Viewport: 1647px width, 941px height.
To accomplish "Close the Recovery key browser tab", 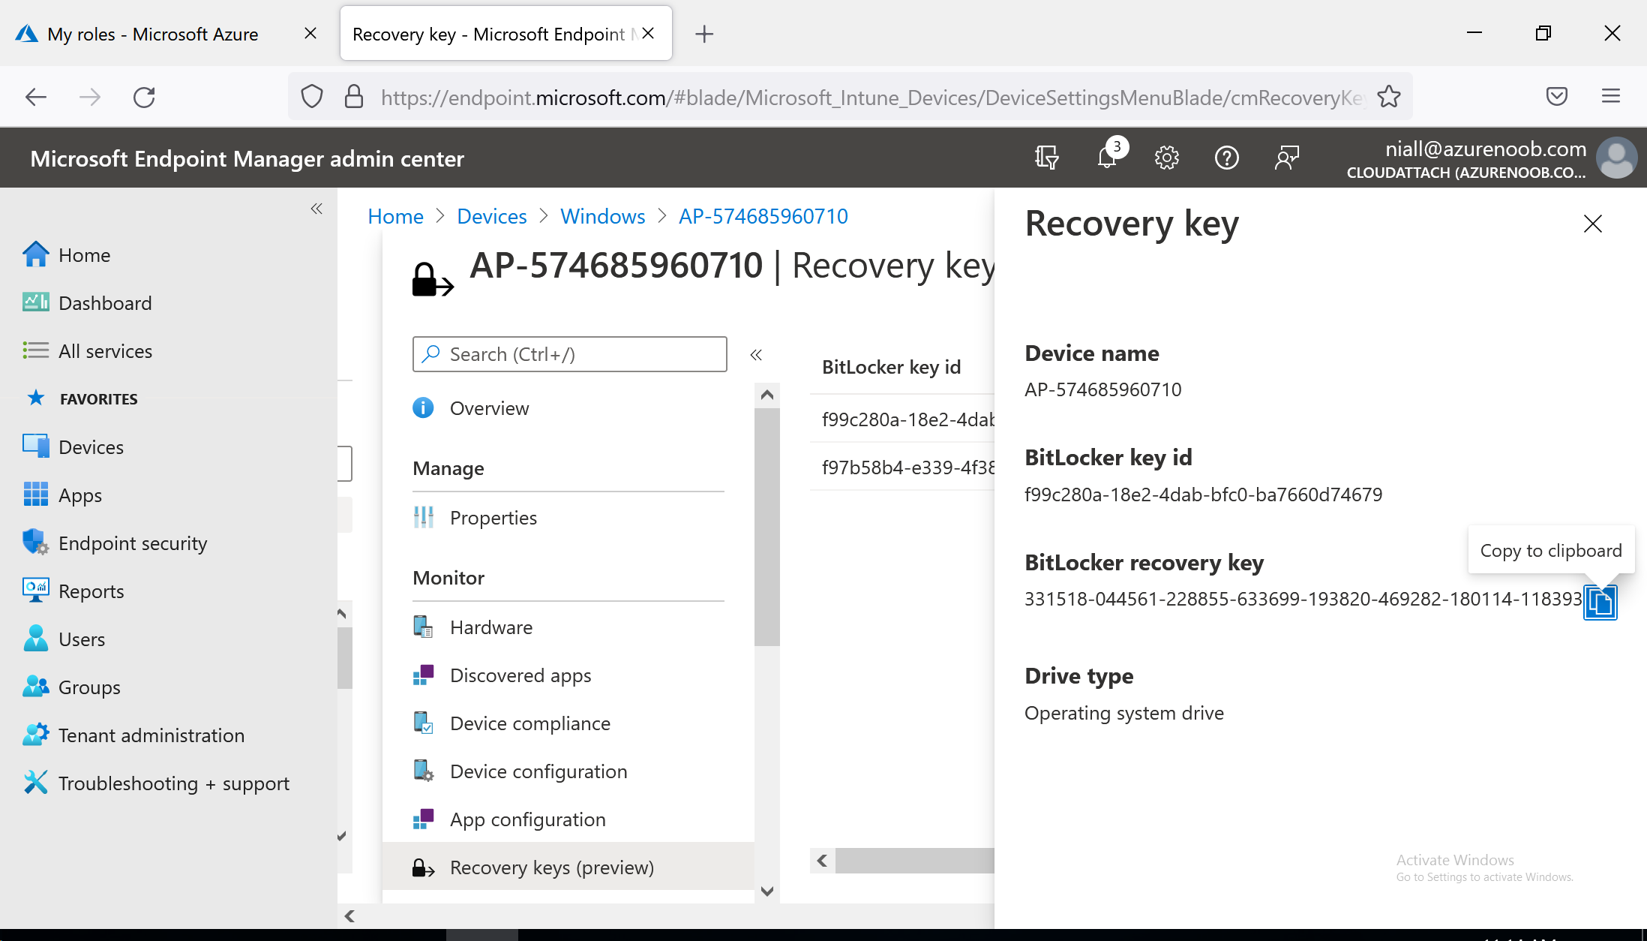I will click(x=649, y=34).
